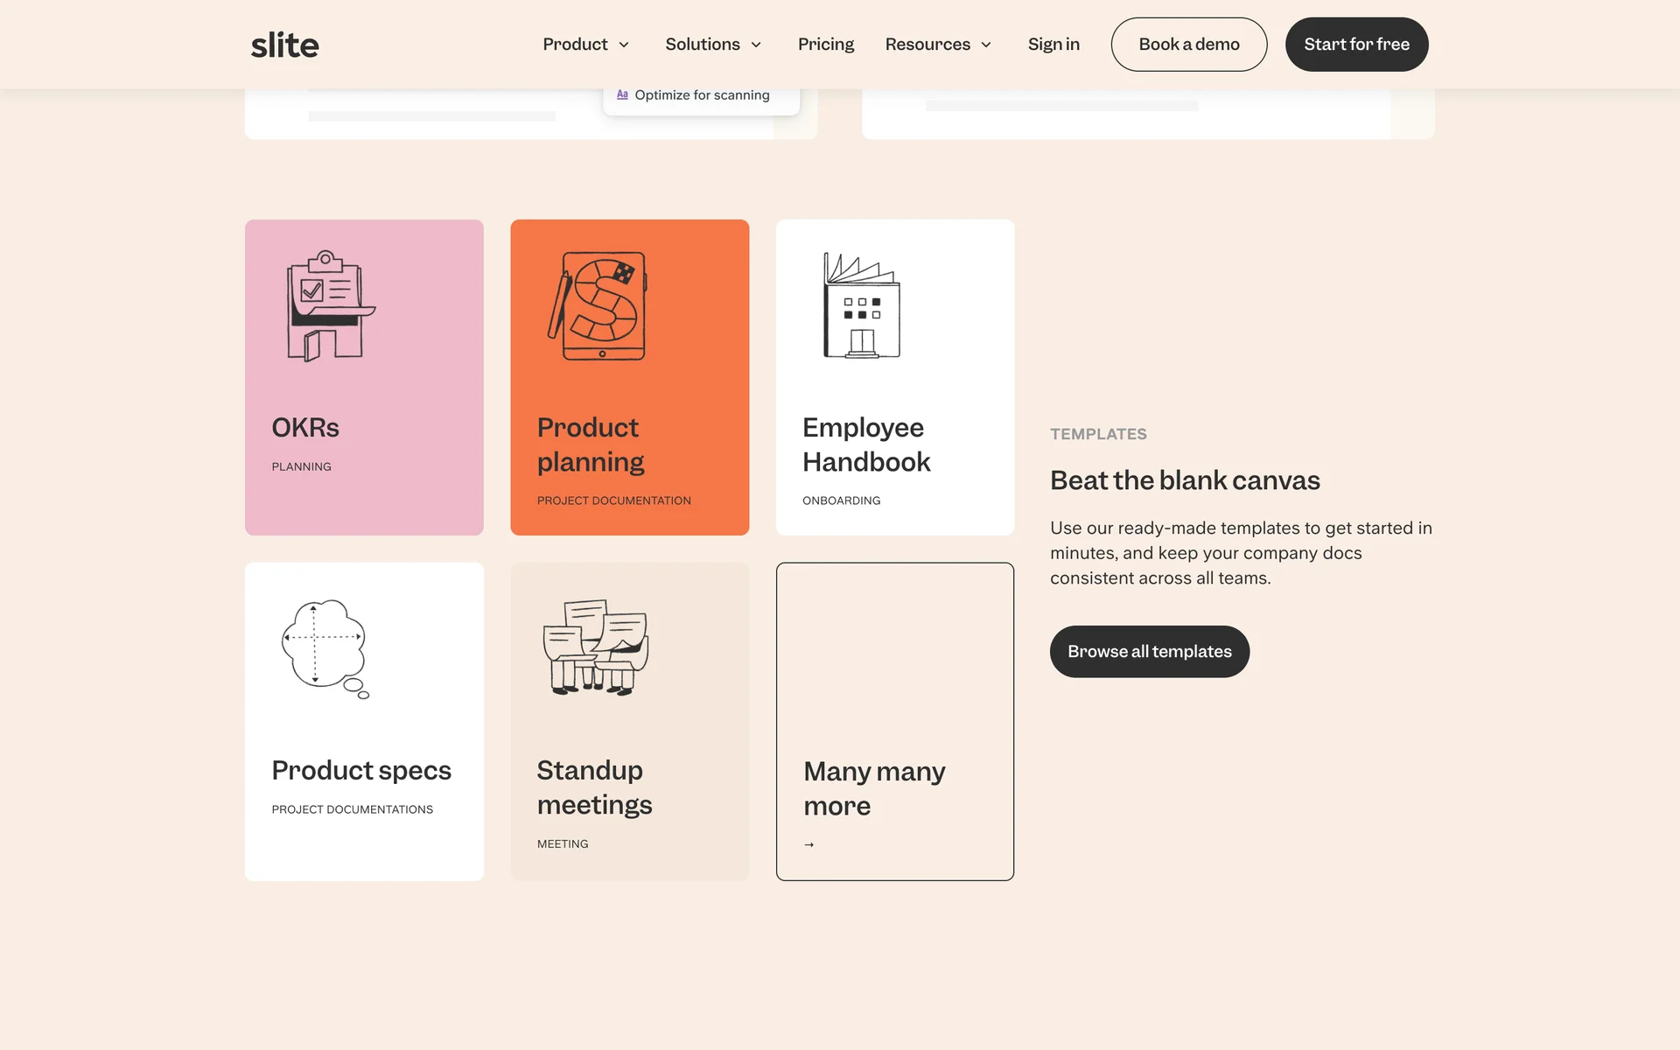Click the arrow in Many many more card
This screenshot has width=1680, height=1050.
809,844
